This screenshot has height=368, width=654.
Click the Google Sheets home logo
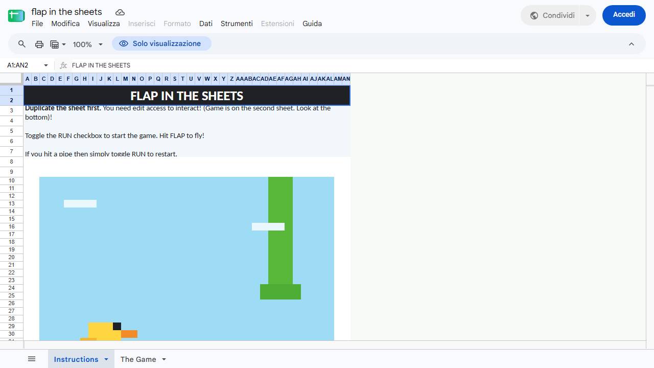(x=16, y=15)
